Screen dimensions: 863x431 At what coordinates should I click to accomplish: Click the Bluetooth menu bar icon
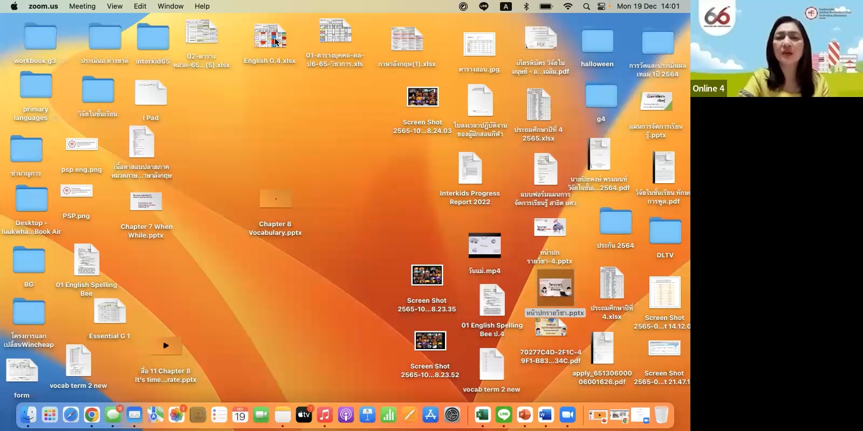526,6
